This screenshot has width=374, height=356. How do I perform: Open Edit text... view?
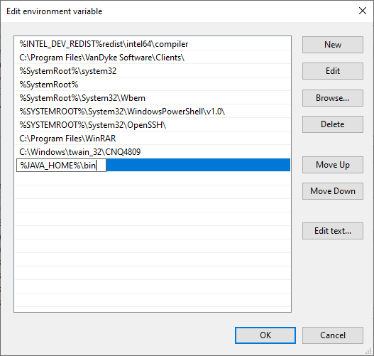(x=333, y=231)
